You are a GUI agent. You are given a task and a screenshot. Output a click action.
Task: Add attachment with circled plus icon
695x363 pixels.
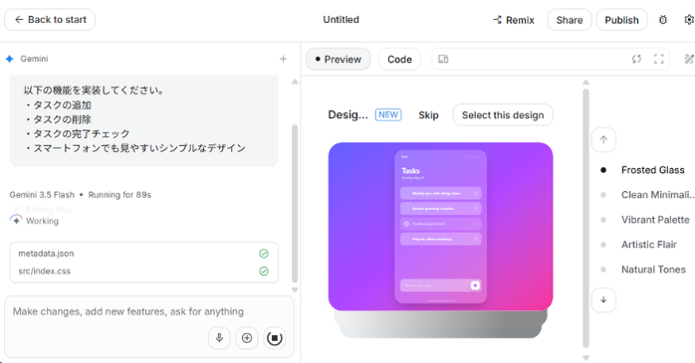[x=247, y=338]
